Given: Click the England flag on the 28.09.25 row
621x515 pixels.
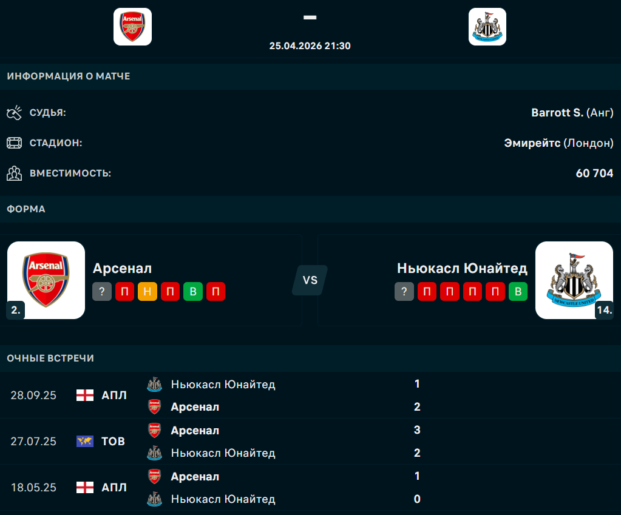Looking at the screenshot, I should click(x=85, y=396).
